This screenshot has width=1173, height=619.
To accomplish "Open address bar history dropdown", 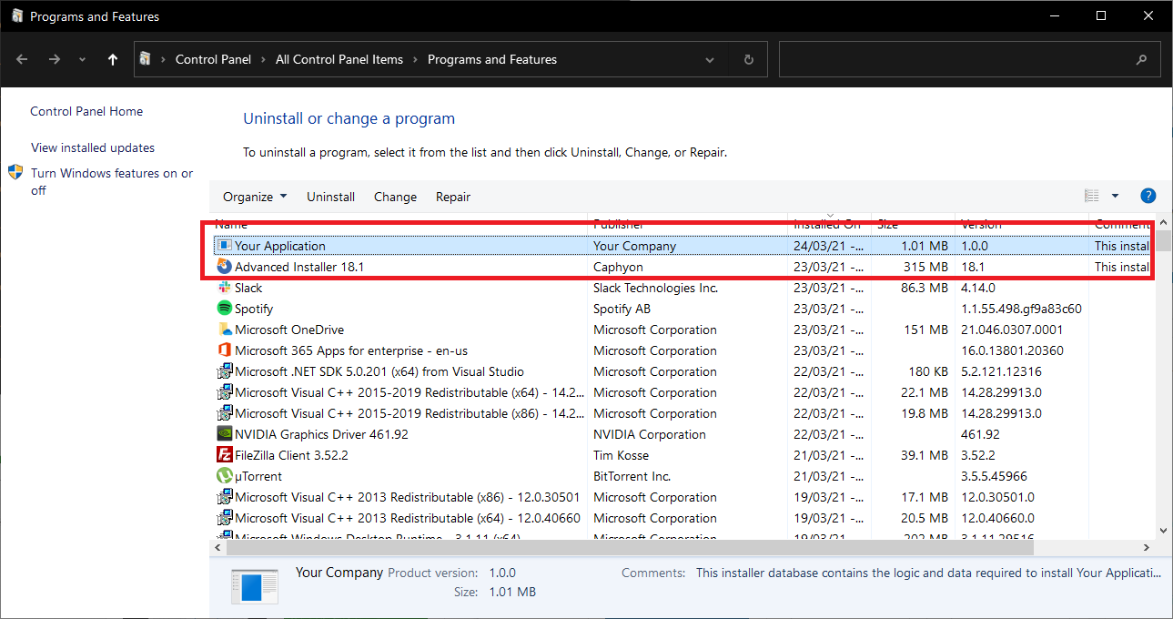I will [710, 60].
